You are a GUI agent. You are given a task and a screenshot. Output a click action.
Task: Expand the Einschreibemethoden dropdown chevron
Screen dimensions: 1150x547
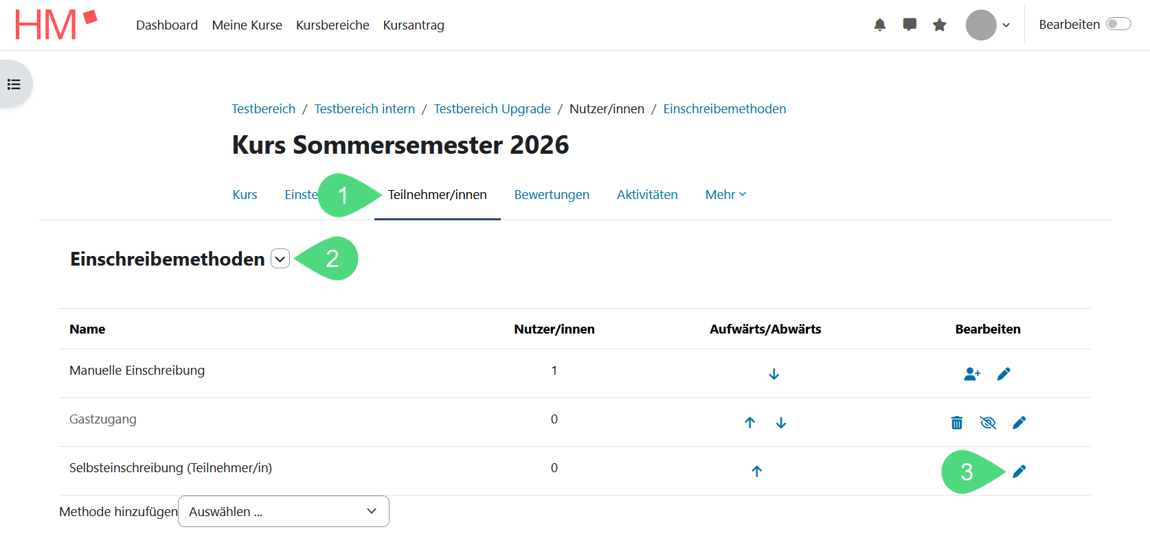280,259
